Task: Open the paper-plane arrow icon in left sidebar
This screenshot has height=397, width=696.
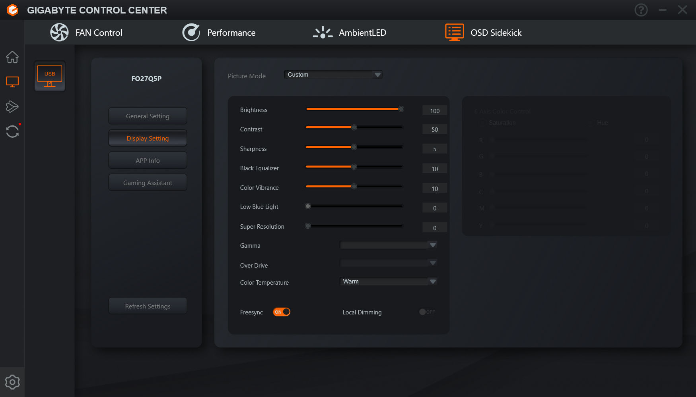Action: pos(12,106)
